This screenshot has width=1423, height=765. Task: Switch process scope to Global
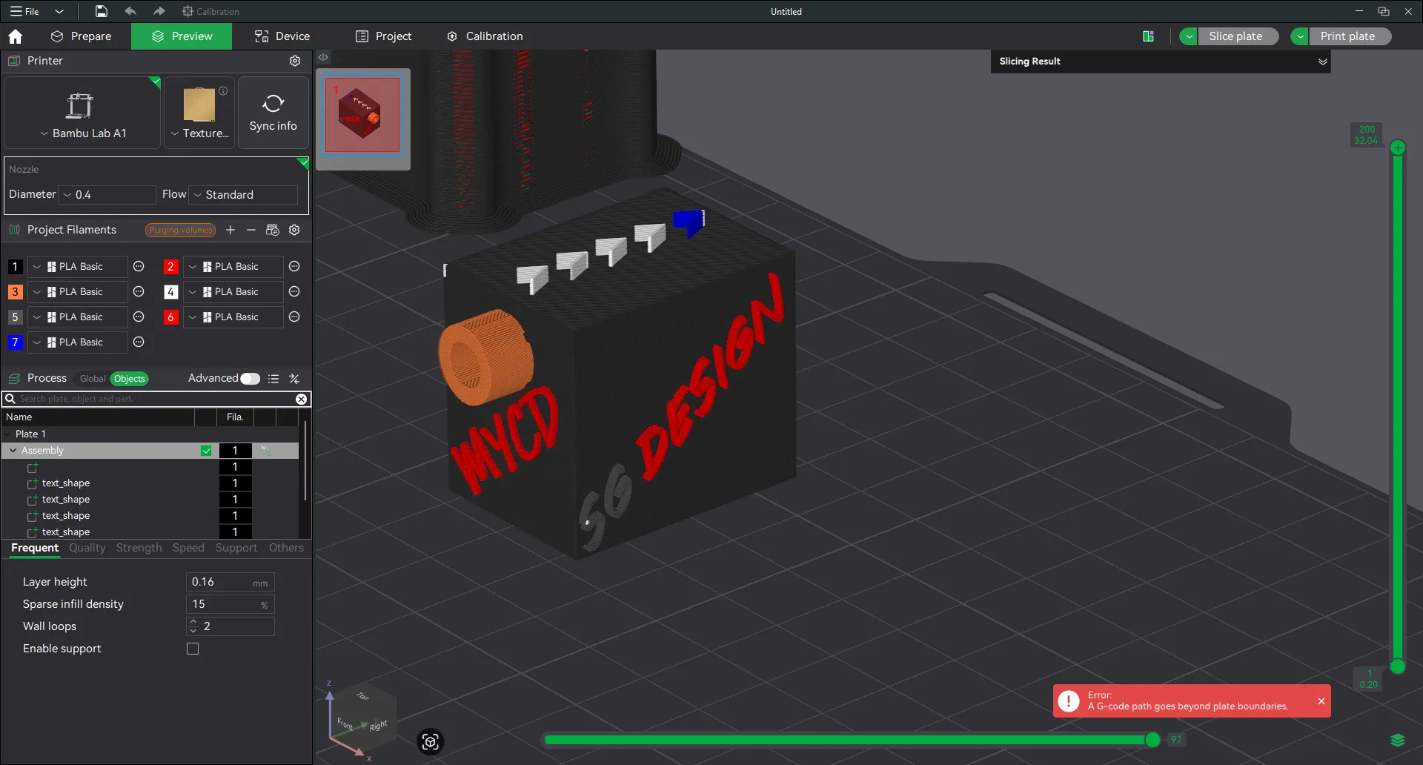93,379
